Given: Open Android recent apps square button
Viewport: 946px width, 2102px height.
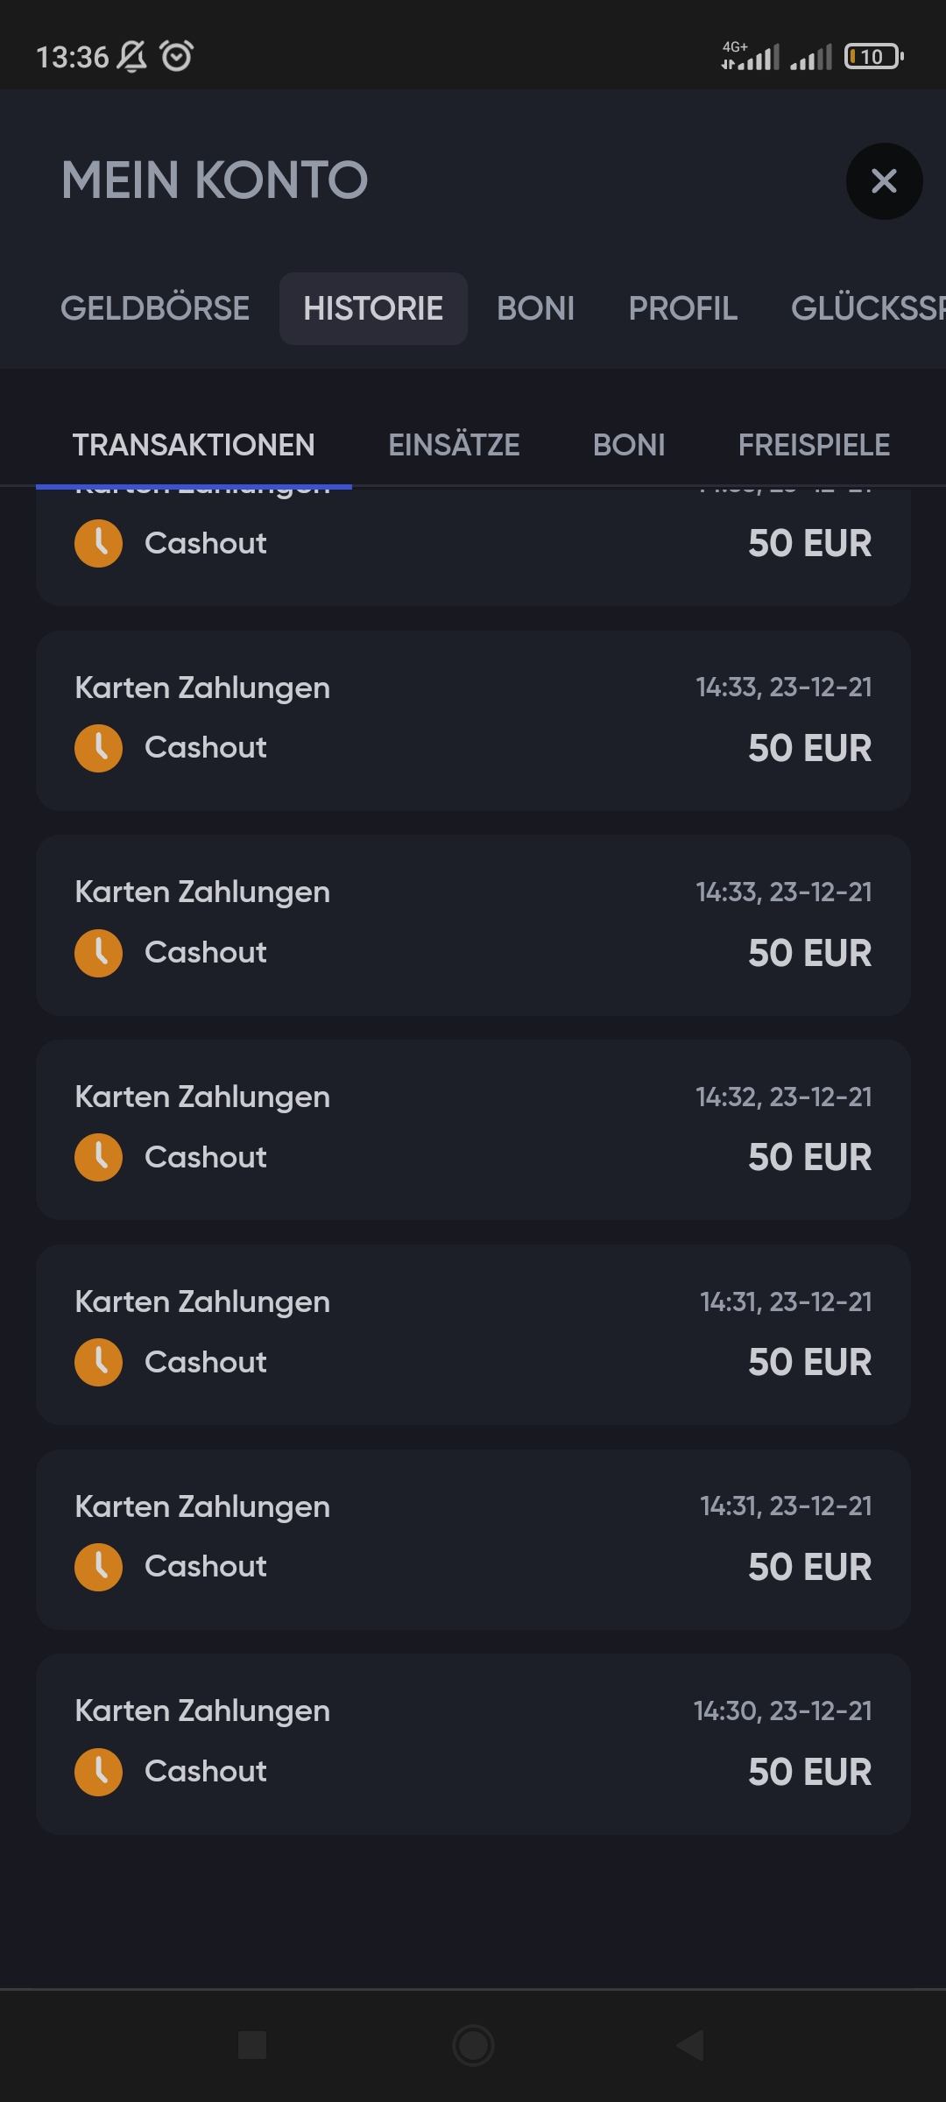Looking at the screenshot, I should pyautogui.click(x=252, y=2045).
